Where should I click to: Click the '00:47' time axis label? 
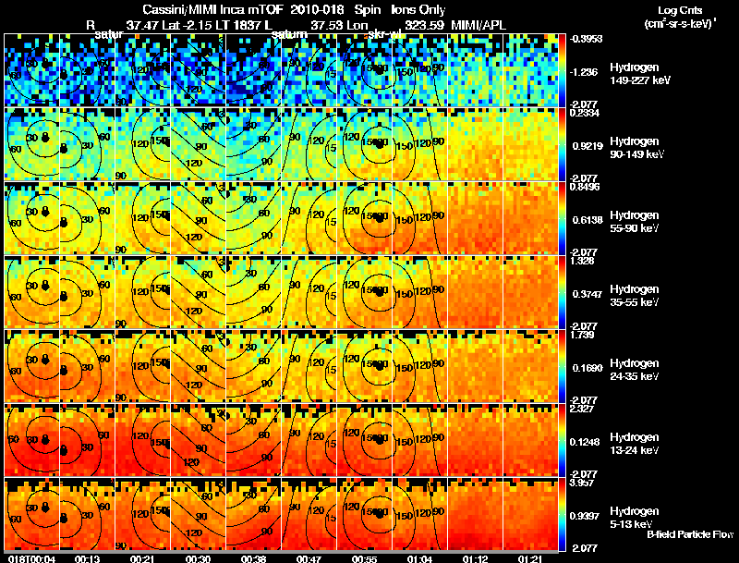(309, 559)
